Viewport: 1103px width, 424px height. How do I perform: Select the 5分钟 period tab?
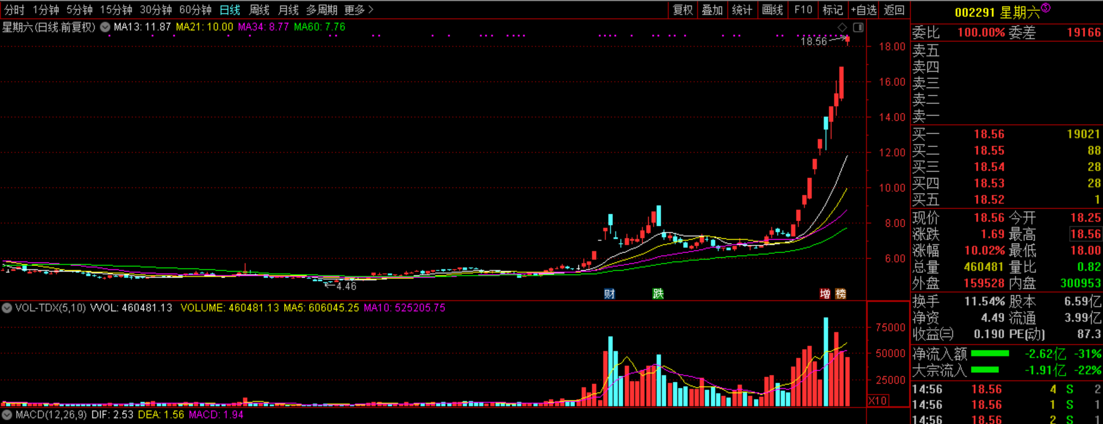(x=79, y=10)
